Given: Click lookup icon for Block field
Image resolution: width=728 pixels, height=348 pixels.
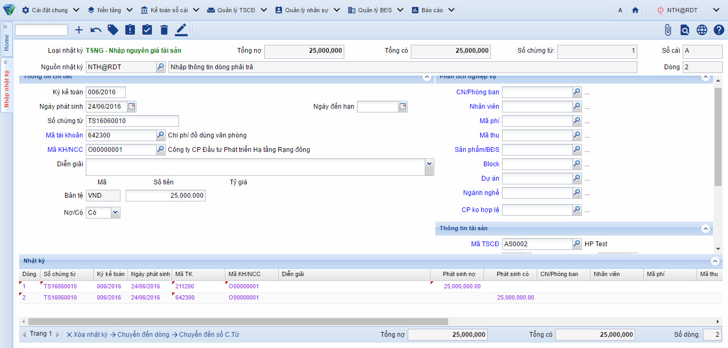Looking at the screenshot, I should pos(577,164).
